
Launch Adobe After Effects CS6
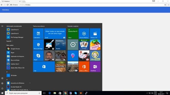click(x=18, y=68)
